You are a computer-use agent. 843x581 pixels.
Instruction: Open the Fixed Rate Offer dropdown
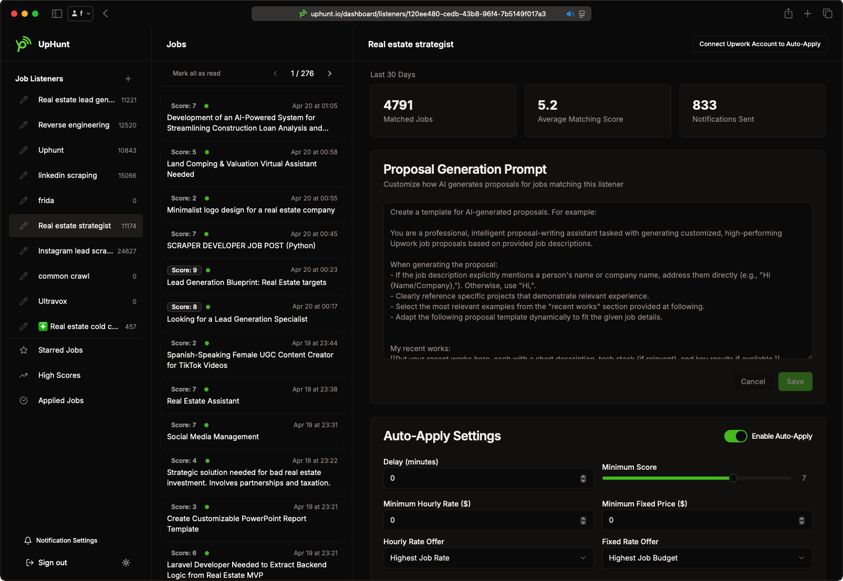pyautogui.click(x=707, y=558)
